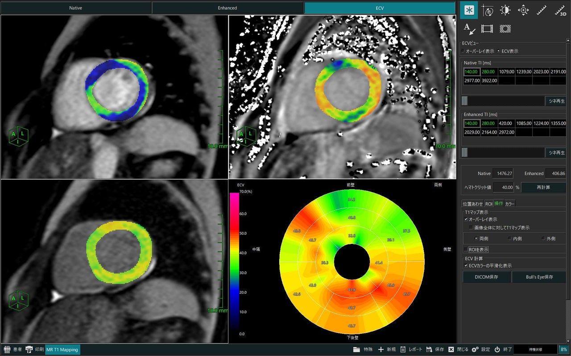This screenshot has height=356, width=571.
Task: Choose the 3D ruler measurement tool
Action: tap(560, 11)
